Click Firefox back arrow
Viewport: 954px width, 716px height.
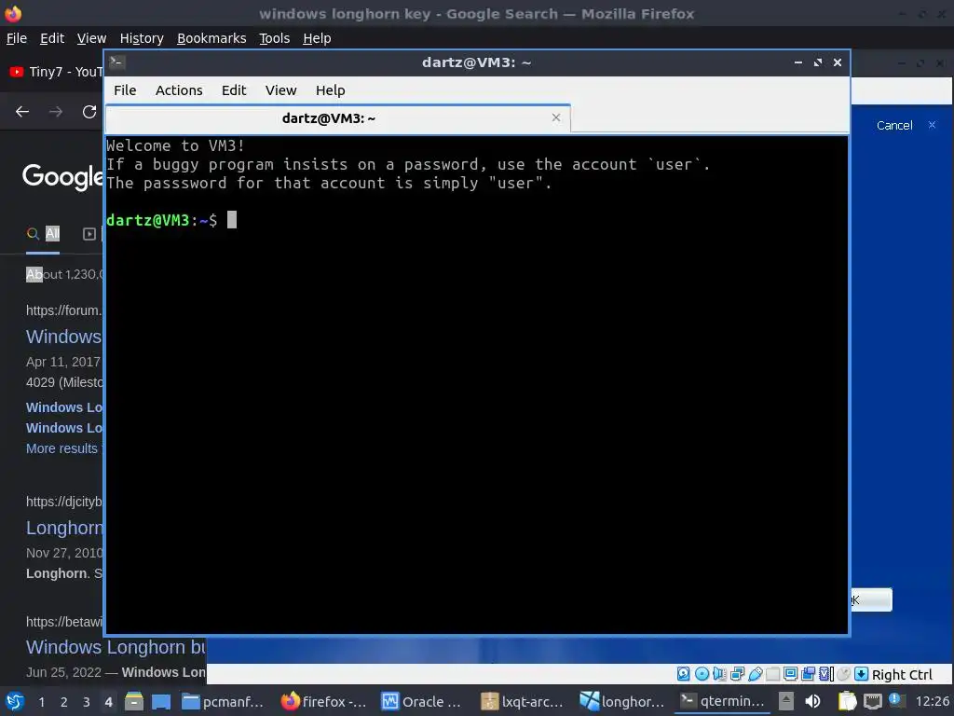[22, 112]
